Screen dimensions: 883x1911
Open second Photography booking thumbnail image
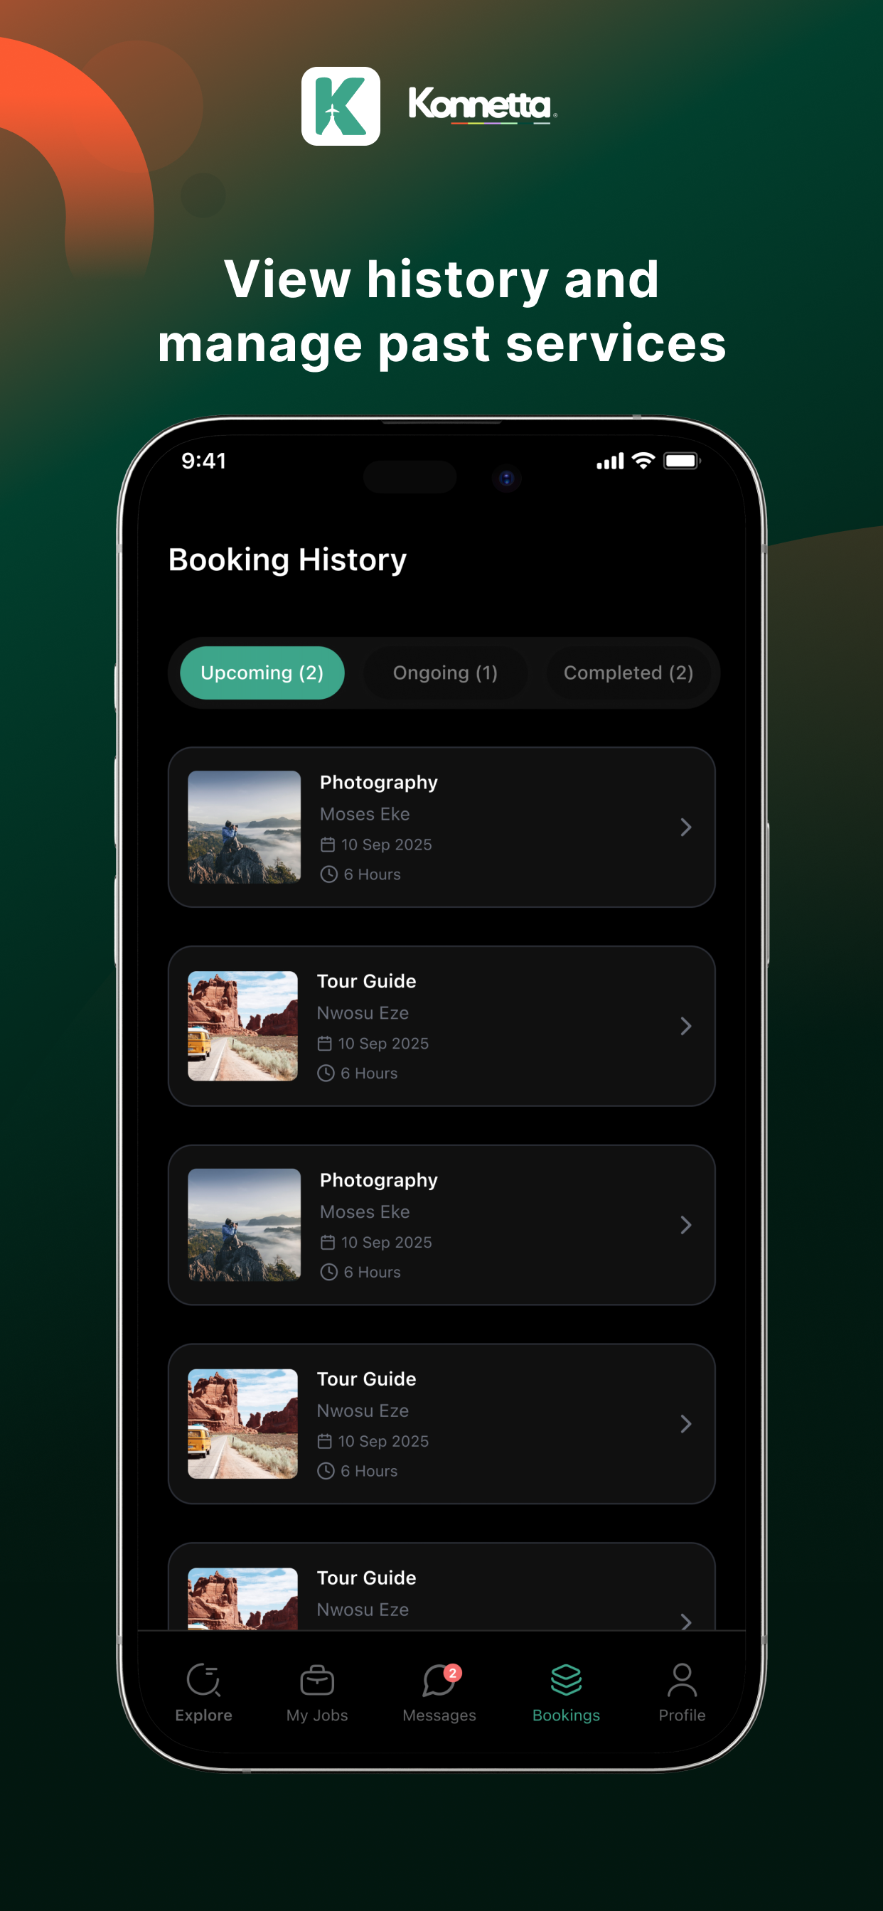click(244, 1225)
